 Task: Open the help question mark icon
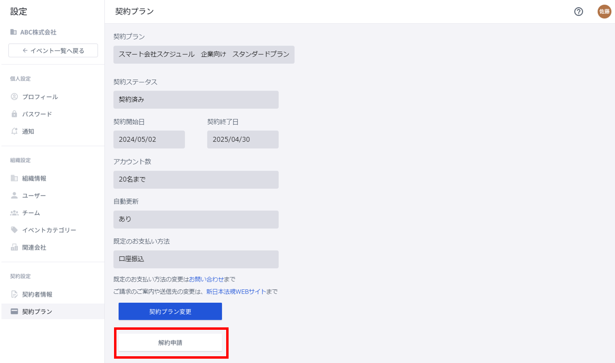pos(578,12)
